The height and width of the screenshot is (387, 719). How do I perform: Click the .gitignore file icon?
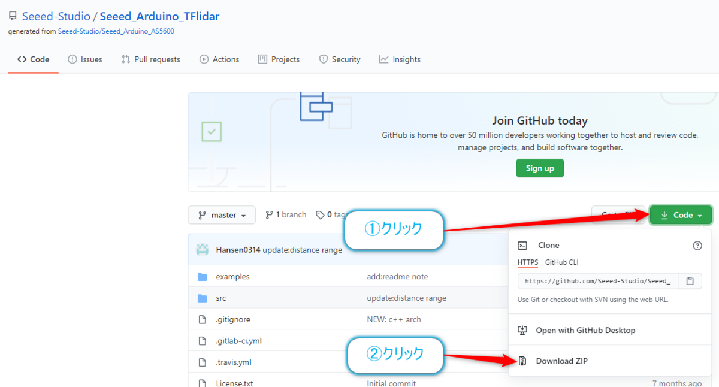coord(203,319)
